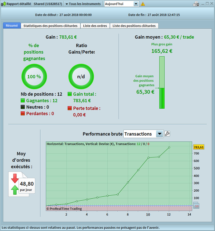Open Statistiques des positions clôturées tab
The width and height of the screenshot is (215, 231).
50,26
